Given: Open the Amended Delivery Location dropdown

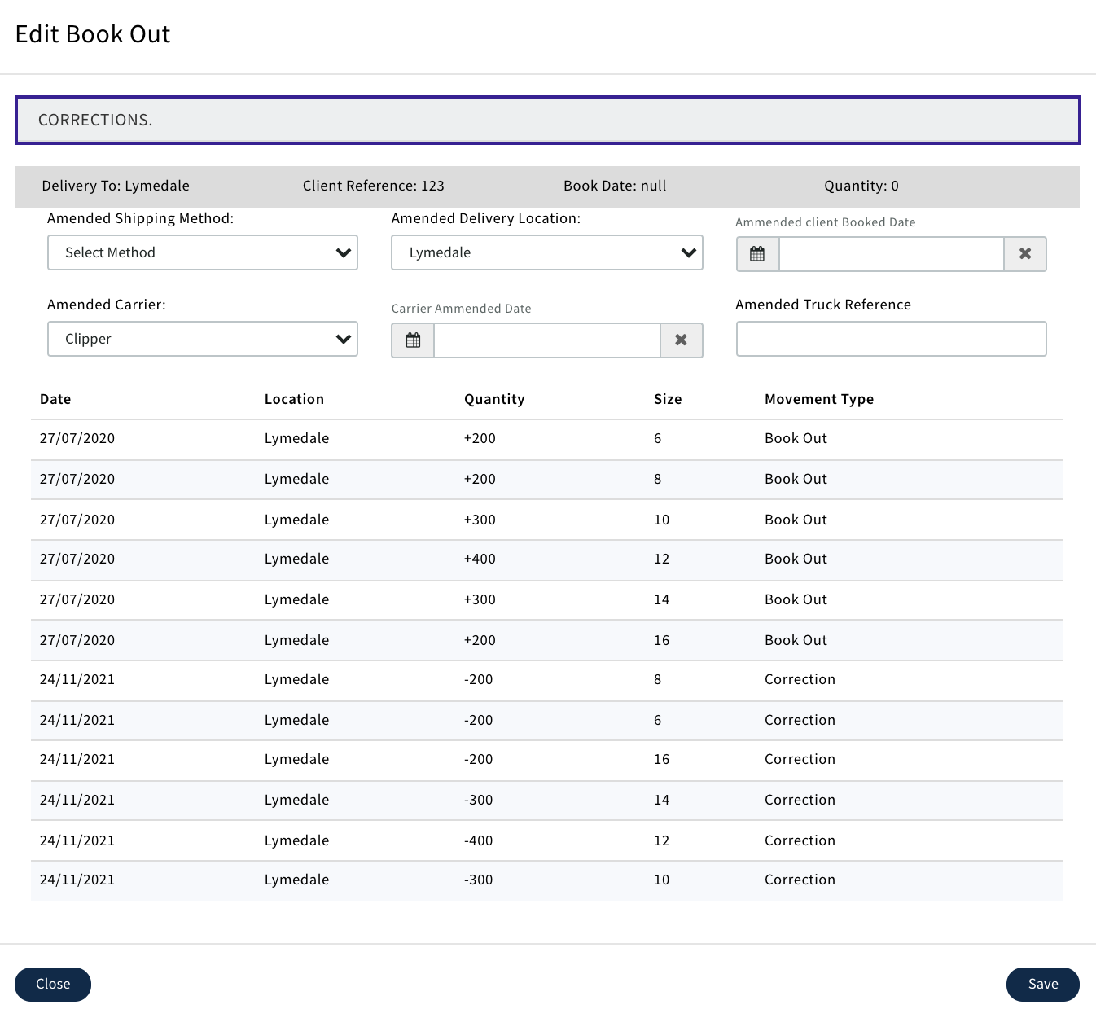Looking at the screenshot, I should click(x=546, y=252).
